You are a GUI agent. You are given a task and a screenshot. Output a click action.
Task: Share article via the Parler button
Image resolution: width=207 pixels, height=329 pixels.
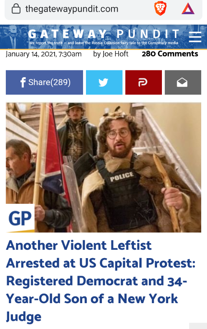point(144,82)
